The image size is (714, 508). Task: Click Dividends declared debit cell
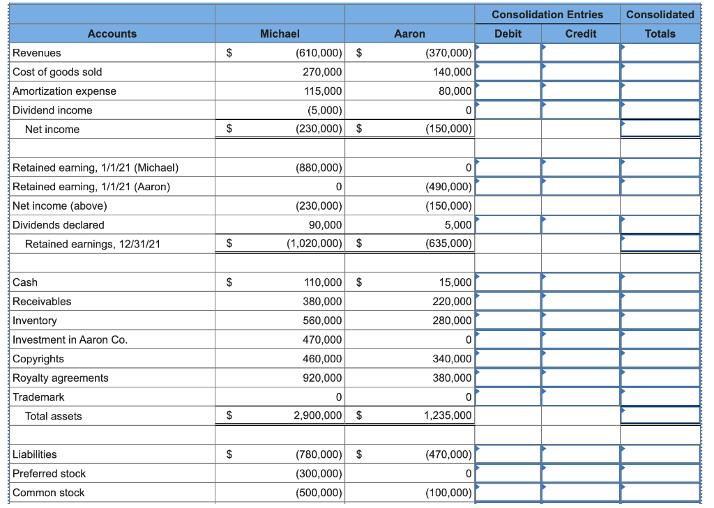[x=508, y=224]
